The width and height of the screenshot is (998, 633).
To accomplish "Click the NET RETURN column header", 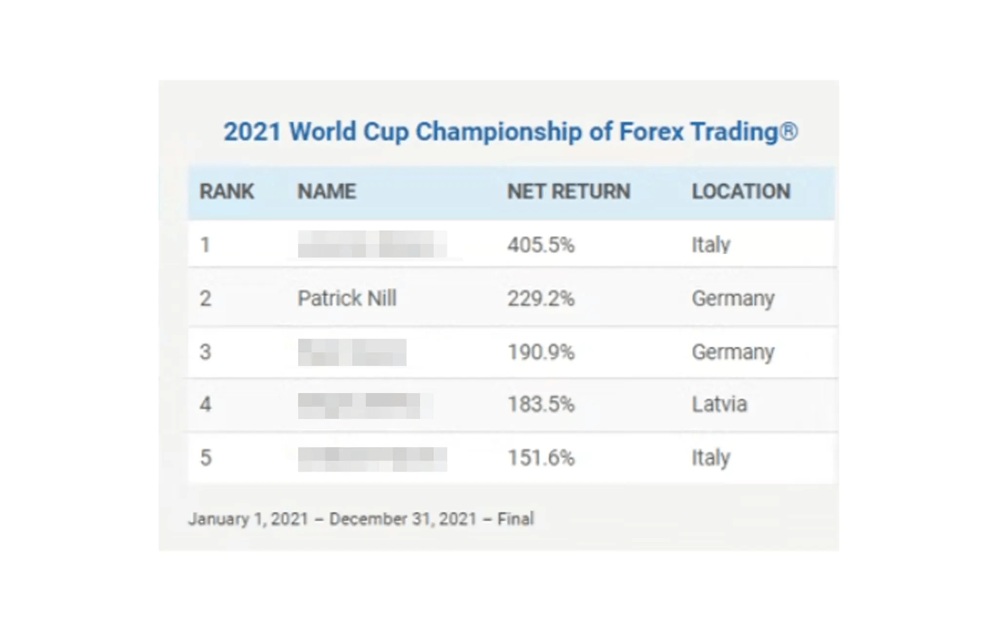I will tap(569, 192).
